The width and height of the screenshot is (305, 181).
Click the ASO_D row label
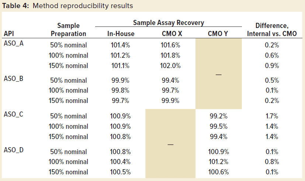[13, 149]
